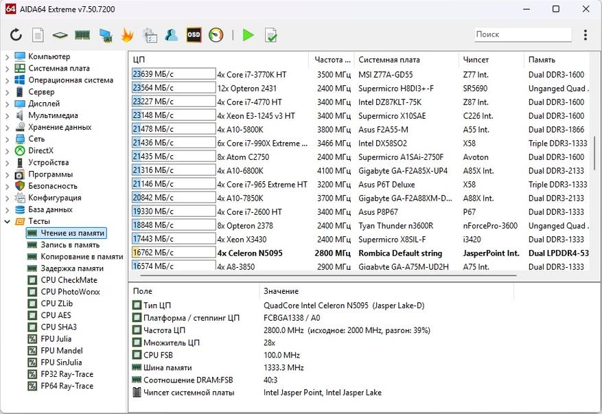The width and height of the screenshot is (602, 414).
Task: Select DirectX in the tree
Action: 40,150
